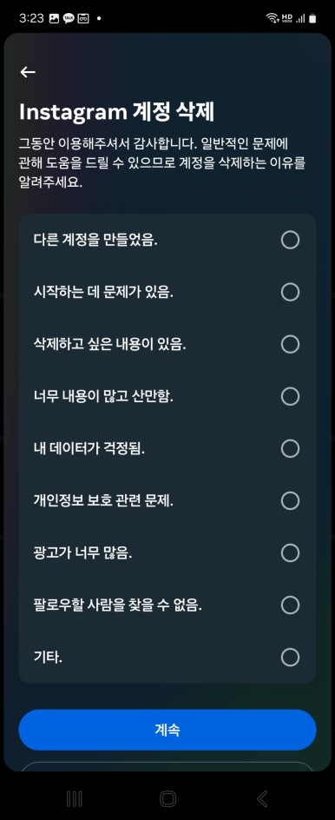This screenshot has width=335, height=820.
Task: Tap the Android back navigation chevron
Action: (262, 798)
